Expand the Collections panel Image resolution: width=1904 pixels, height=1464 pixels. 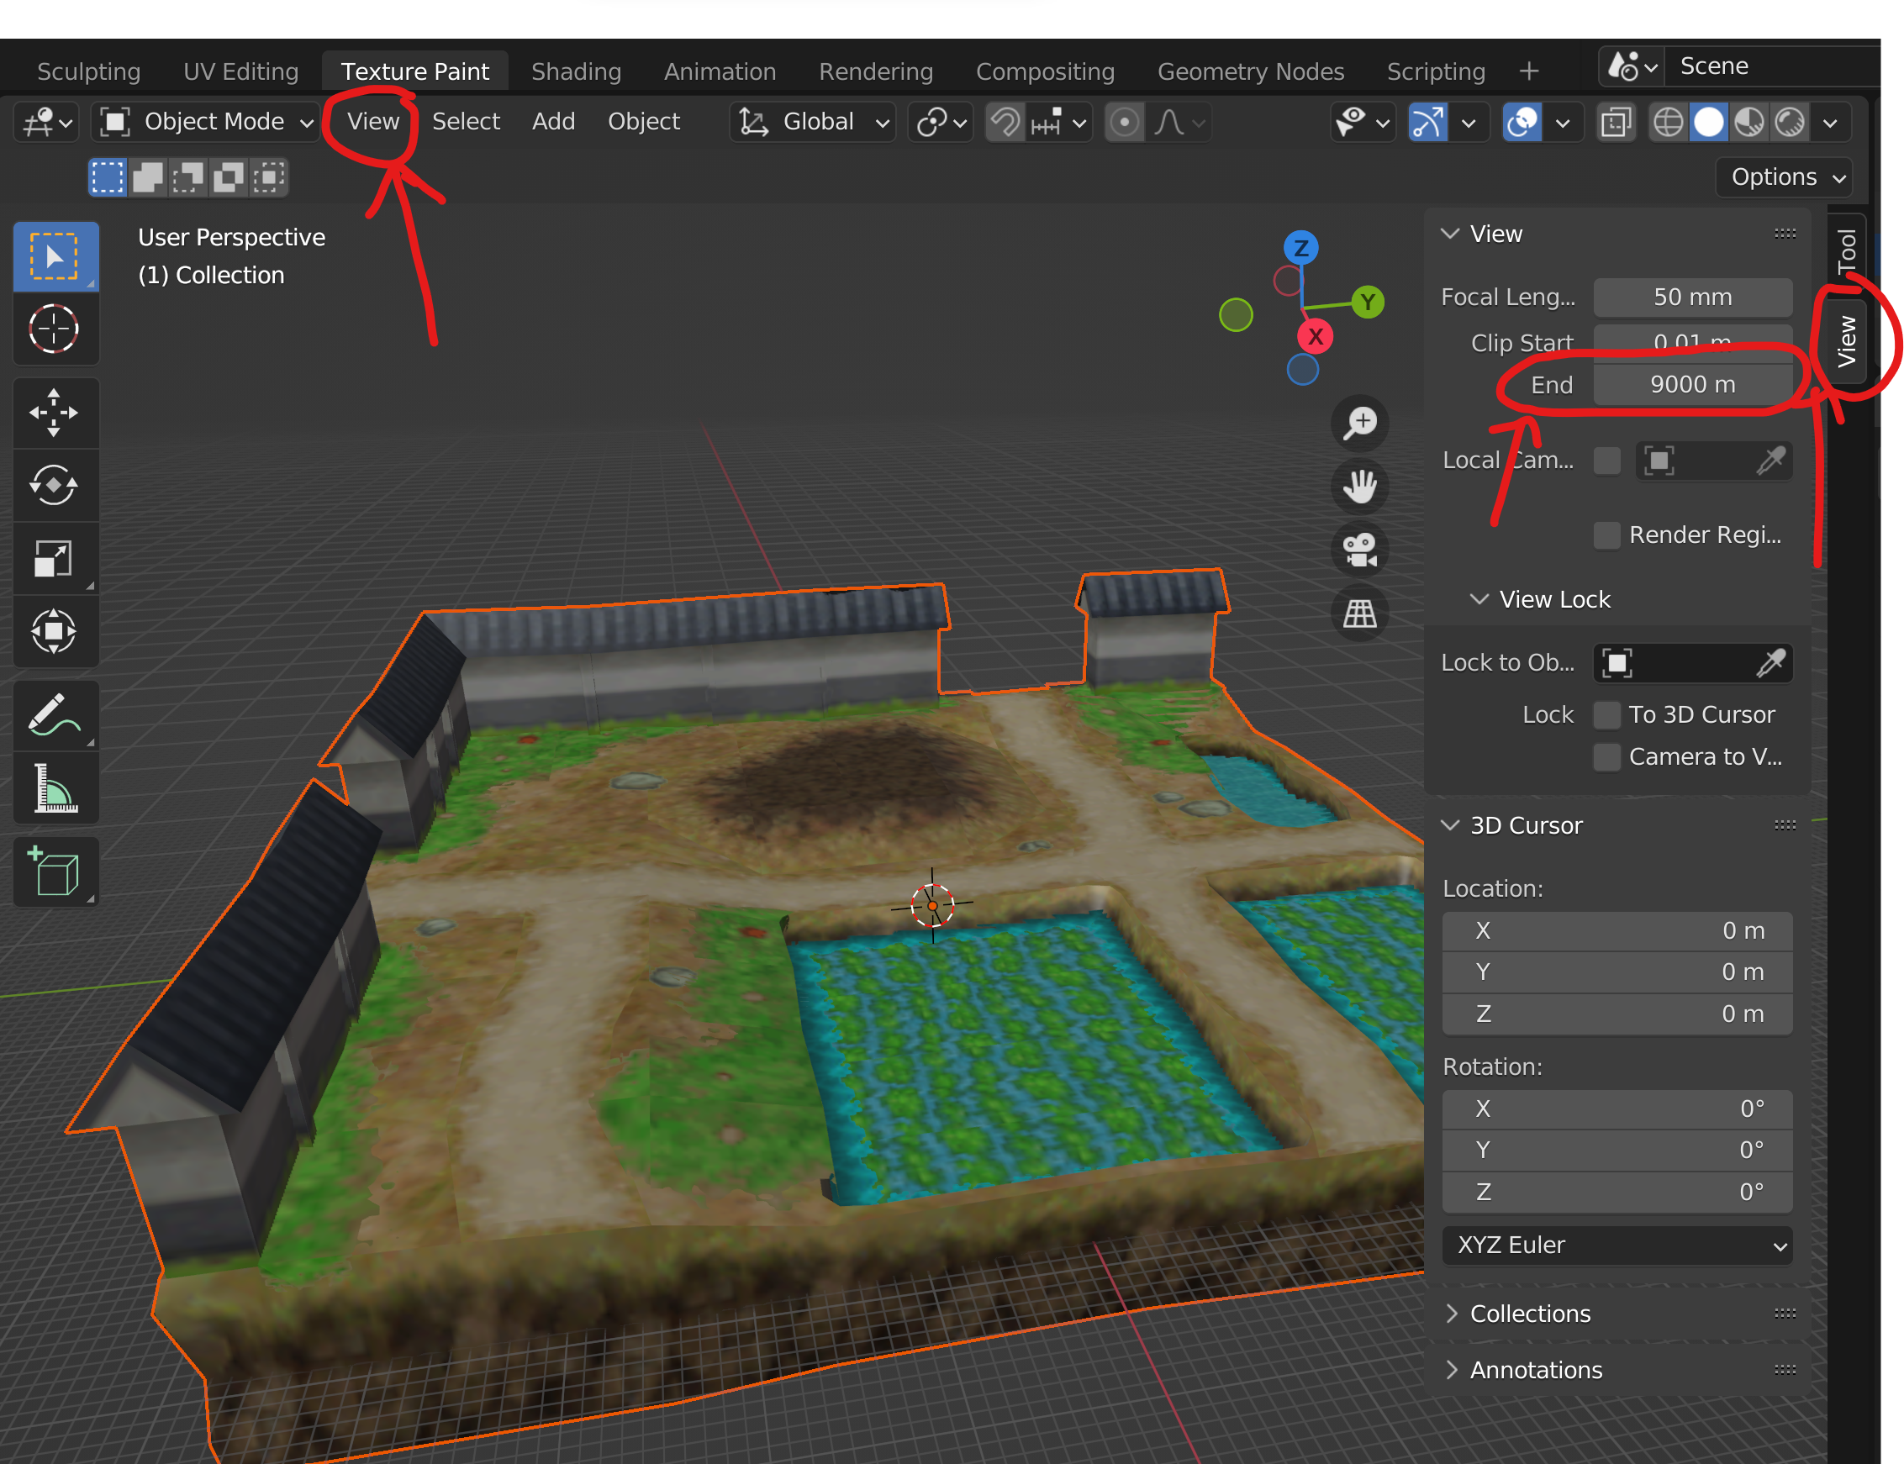pos(1529,1314)
